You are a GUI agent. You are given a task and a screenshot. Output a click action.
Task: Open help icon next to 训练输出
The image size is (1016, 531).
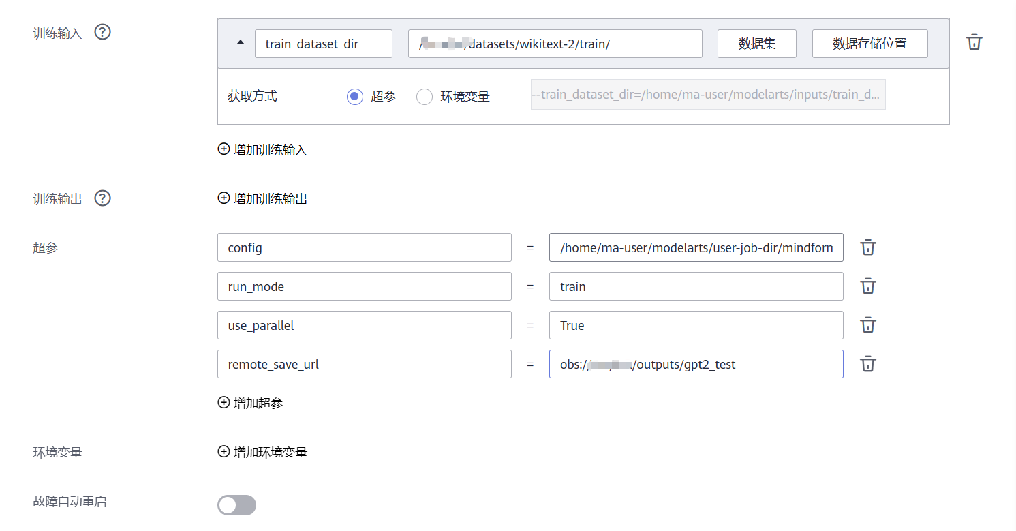coord(102,198)
